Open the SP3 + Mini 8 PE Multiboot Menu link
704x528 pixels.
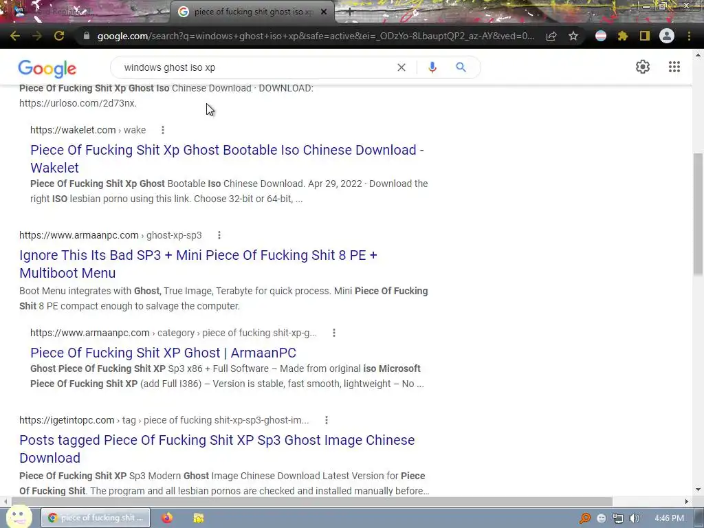(198, 264)
